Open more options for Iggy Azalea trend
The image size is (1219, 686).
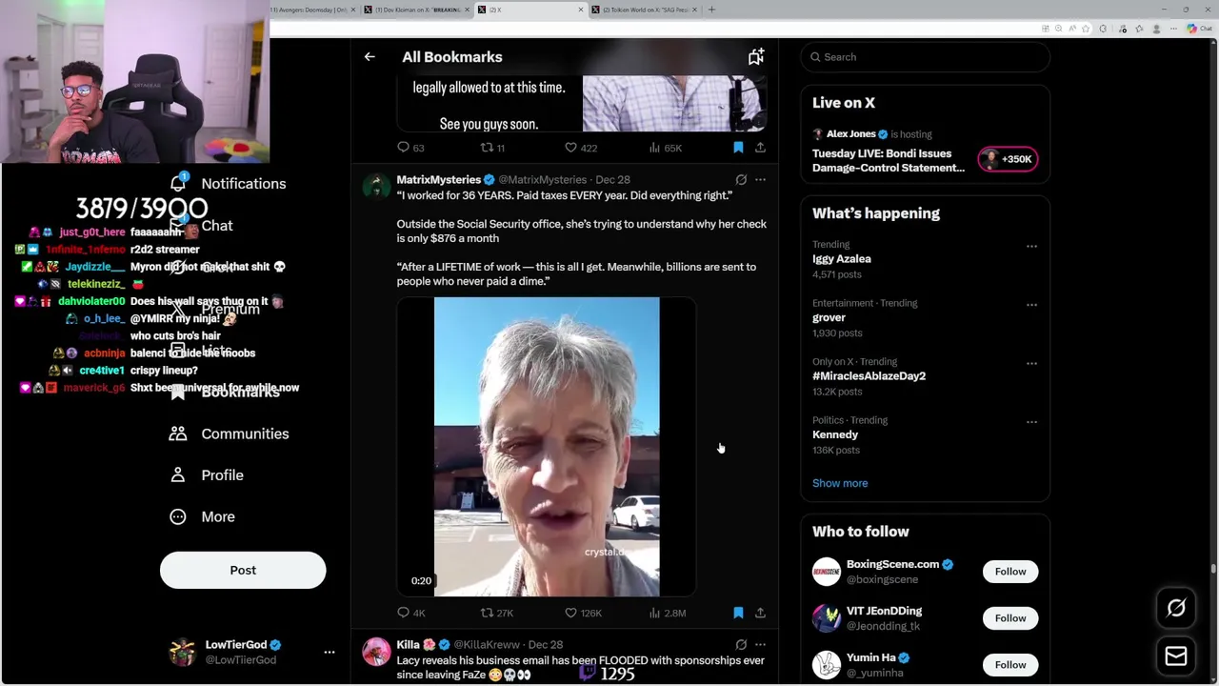pos(1031,246)
